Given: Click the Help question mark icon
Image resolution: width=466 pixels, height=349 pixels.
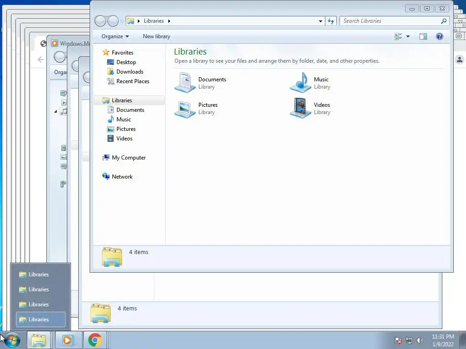Looking at the screenshot, I should click(x=440, y=36).
